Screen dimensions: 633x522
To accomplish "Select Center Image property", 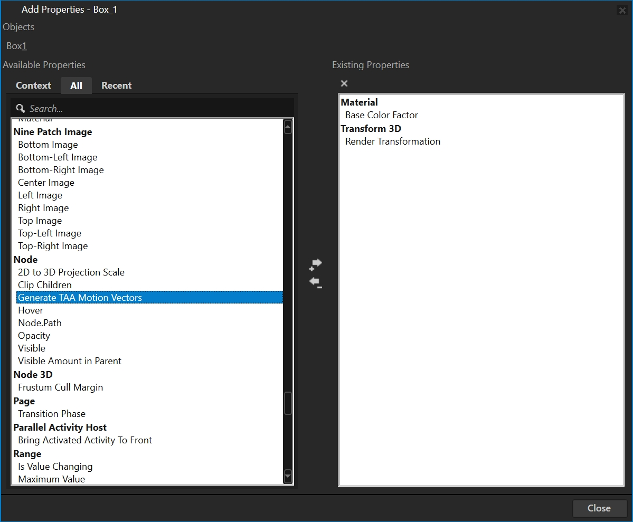I will (x=46, y=183).
